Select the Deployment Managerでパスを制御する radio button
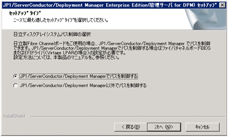This screenshot has width=228, height=137. pos(15,76)
